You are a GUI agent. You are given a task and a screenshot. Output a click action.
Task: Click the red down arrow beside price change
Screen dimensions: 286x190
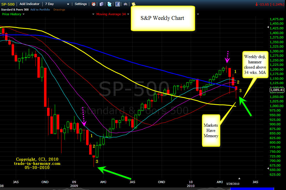[x=257, y=4]
